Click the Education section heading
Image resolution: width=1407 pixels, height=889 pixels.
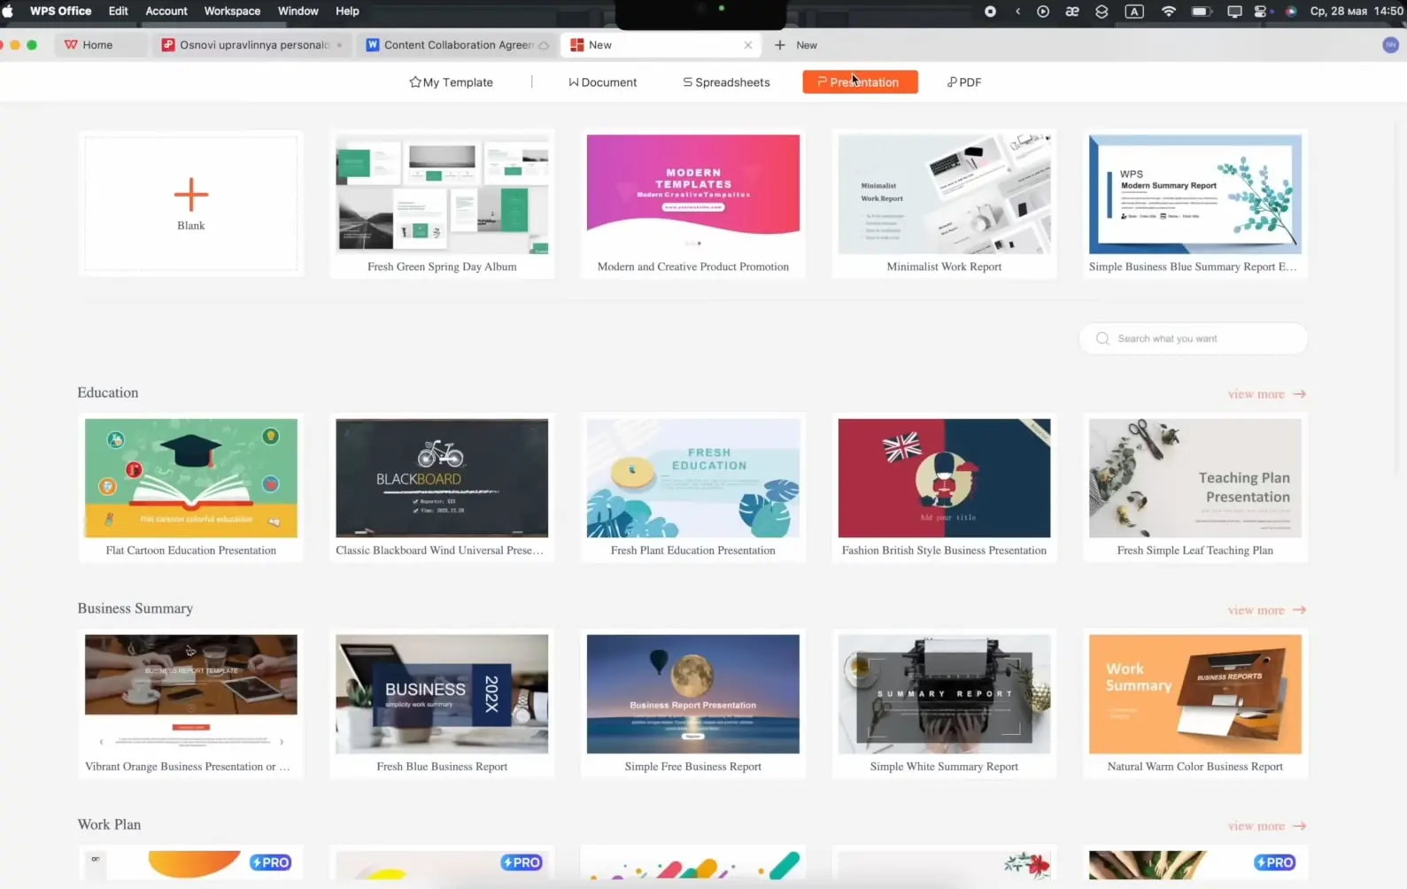coord(108,392)
